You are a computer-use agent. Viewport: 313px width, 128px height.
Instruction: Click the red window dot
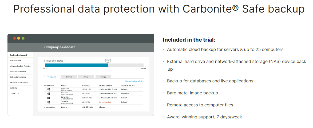pos(14,38)
